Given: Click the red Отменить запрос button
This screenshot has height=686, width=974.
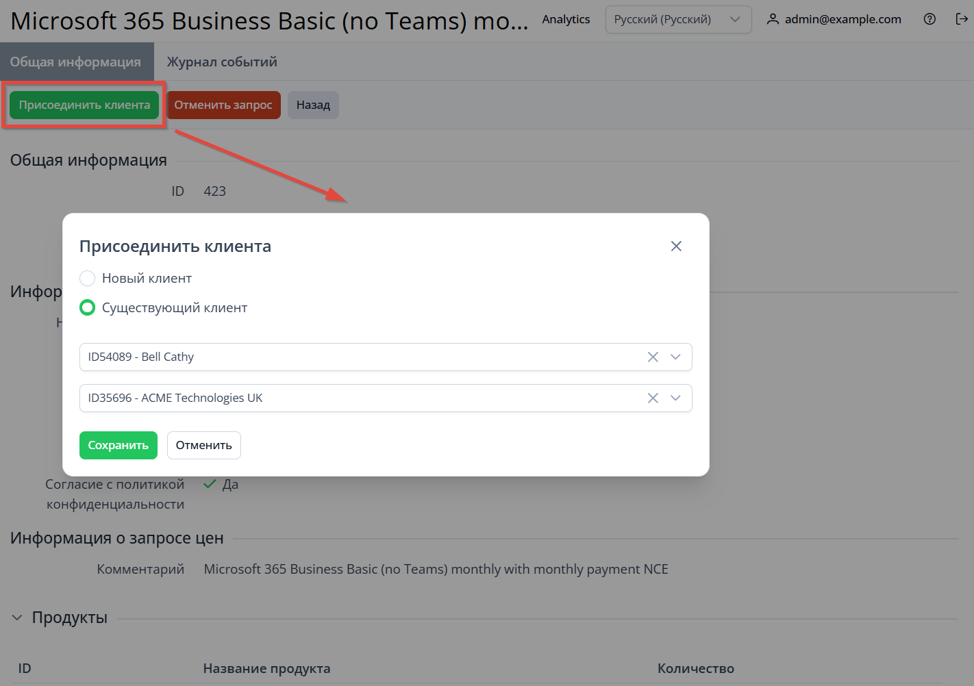Looking at the screenshot, I should 223,105.
